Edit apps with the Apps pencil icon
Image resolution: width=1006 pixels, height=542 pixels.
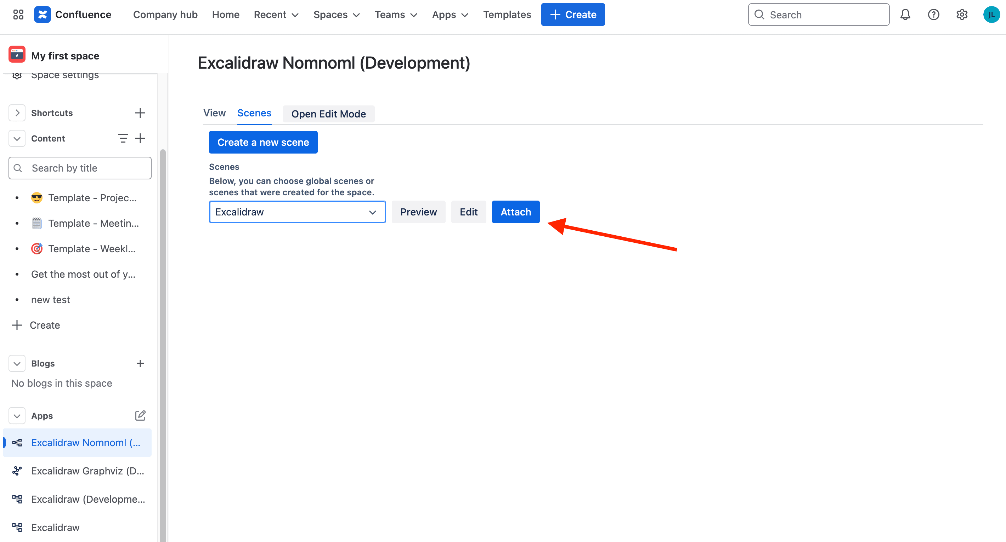tap(140, 416)
